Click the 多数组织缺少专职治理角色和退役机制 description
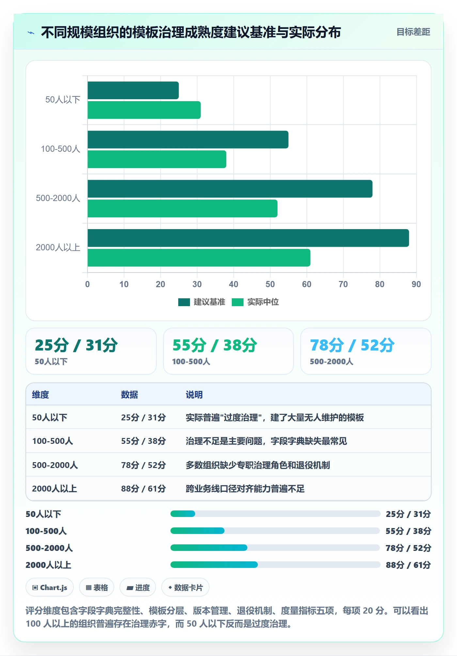The height and width of the screenshot is (656, 457). [258, 465]
